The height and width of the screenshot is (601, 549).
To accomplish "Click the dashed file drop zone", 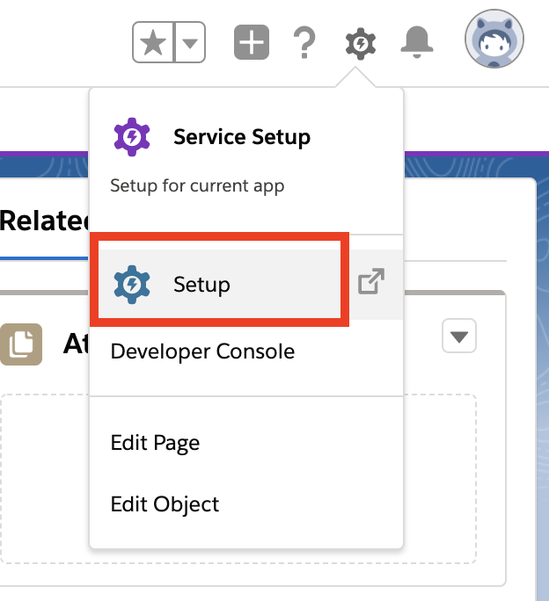I will pyautogui.click(x=44, y=474).
